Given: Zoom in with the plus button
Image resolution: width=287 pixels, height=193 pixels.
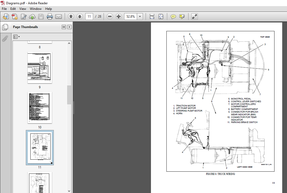Looking at the screenshot, I should click(x=119, y=17).
